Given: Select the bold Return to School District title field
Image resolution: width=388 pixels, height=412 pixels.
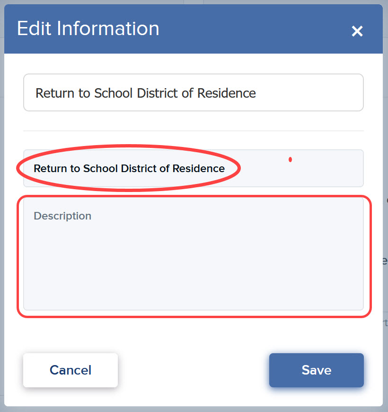Looking at the screenshot, I should 194,168.
